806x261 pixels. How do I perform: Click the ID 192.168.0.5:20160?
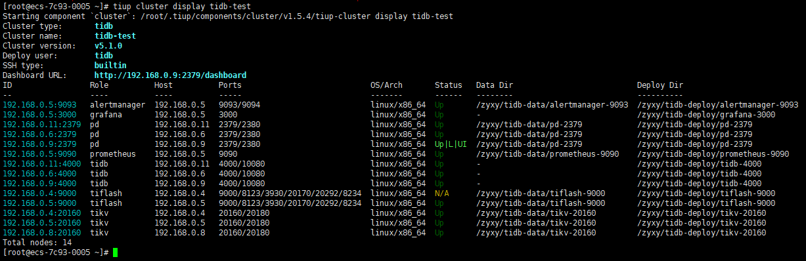coord(42,223)
